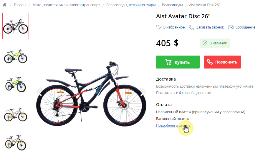Select the black-red bike thumbnail
This screenshot has height=157, width=263.
tap(16, 26)
